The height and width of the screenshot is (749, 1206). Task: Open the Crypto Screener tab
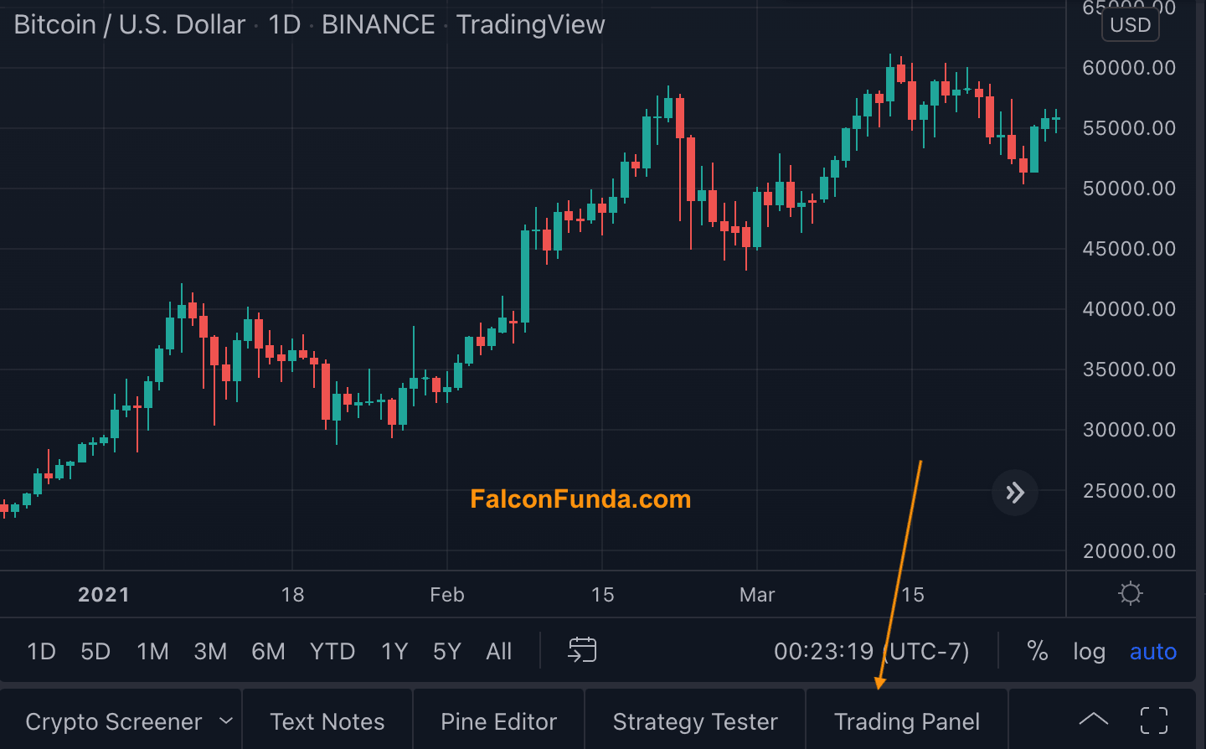point(114,721)
